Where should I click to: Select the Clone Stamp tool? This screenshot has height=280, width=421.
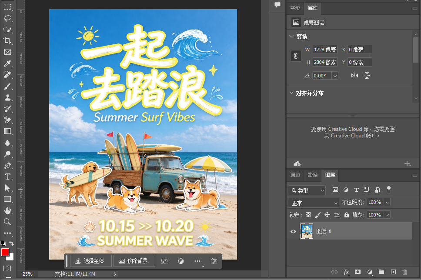point(7,97)
